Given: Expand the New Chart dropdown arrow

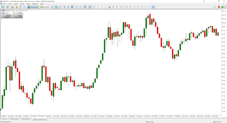Looking at the screenshot, I should pyautogui.click(x=5, y=7).
